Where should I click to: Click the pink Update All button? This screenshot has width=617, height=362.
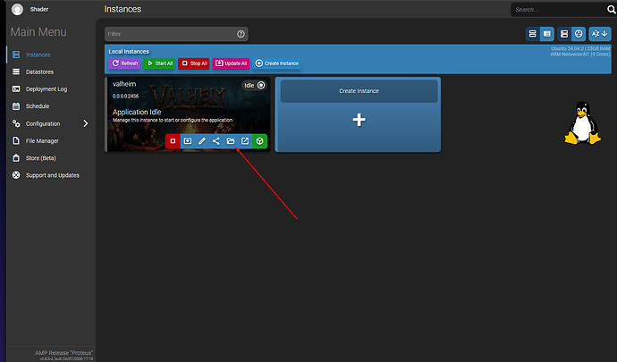[x=231, y=63]
